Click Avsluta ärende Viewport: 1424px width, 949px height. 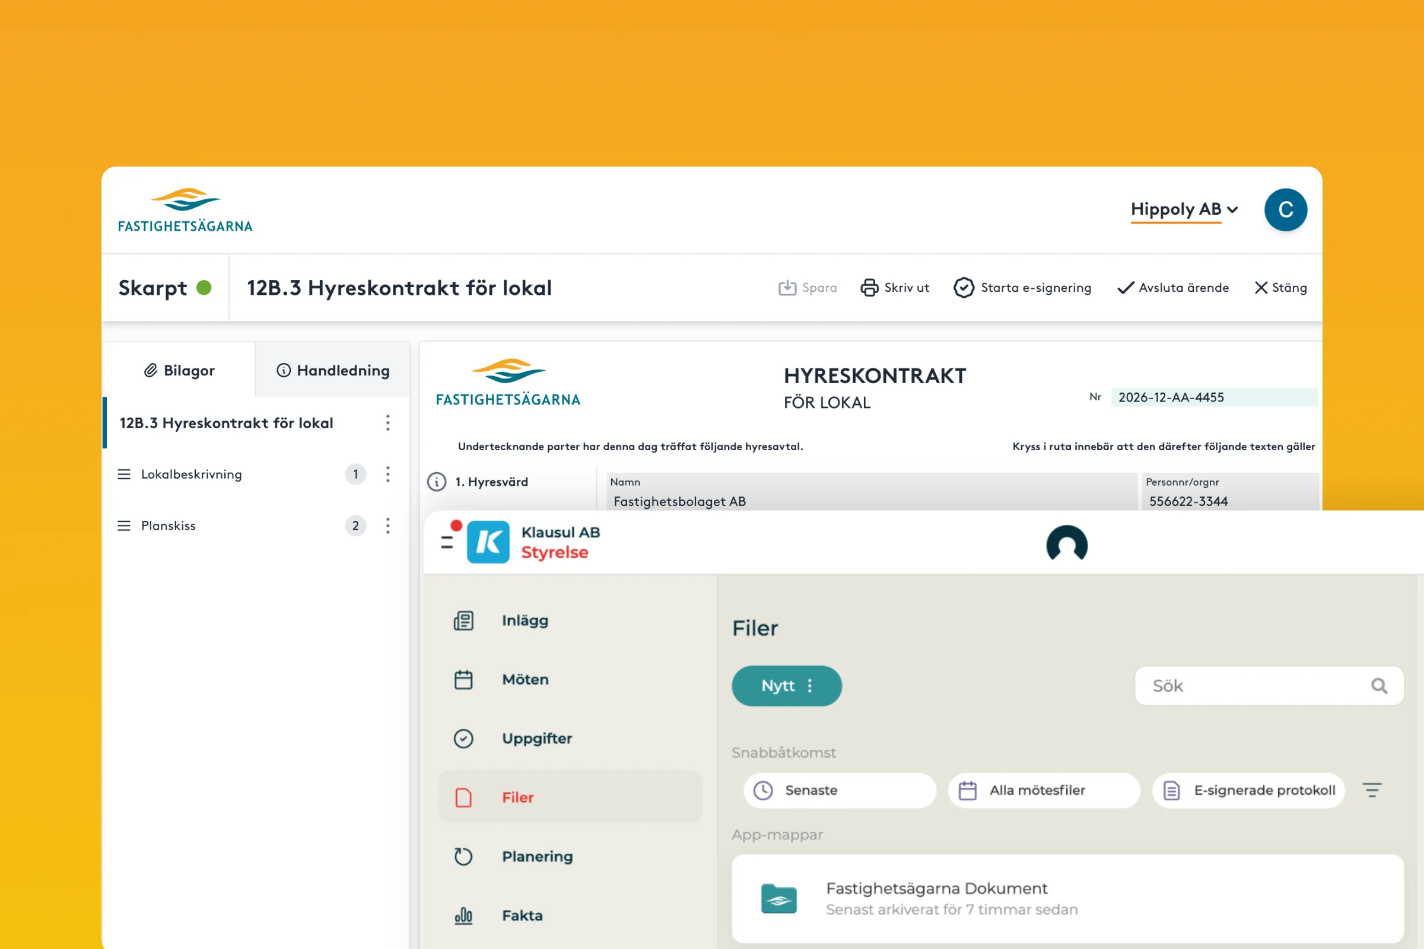(1173, 288)
